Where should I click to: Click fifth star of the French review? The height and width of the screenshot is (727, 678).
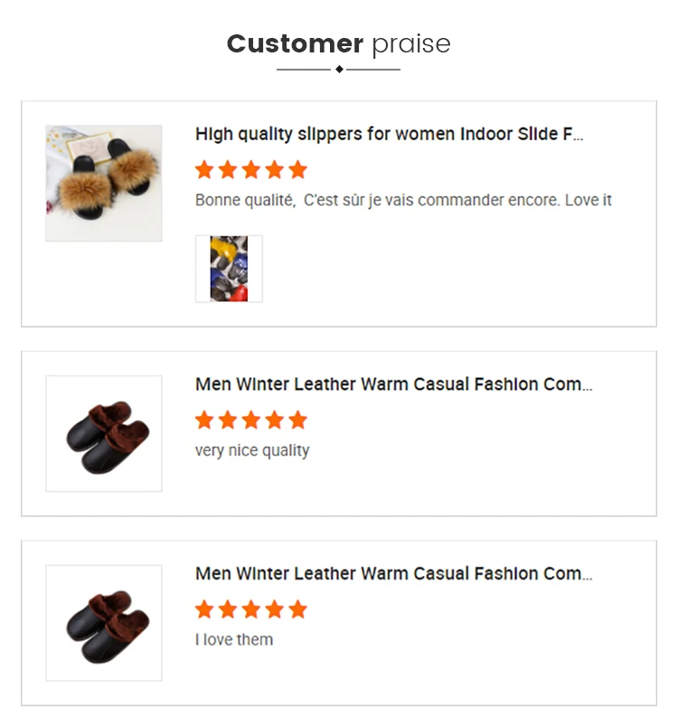pos(298,170)
